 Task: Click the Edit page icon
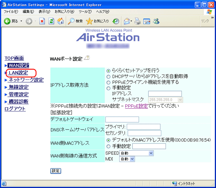147,21
